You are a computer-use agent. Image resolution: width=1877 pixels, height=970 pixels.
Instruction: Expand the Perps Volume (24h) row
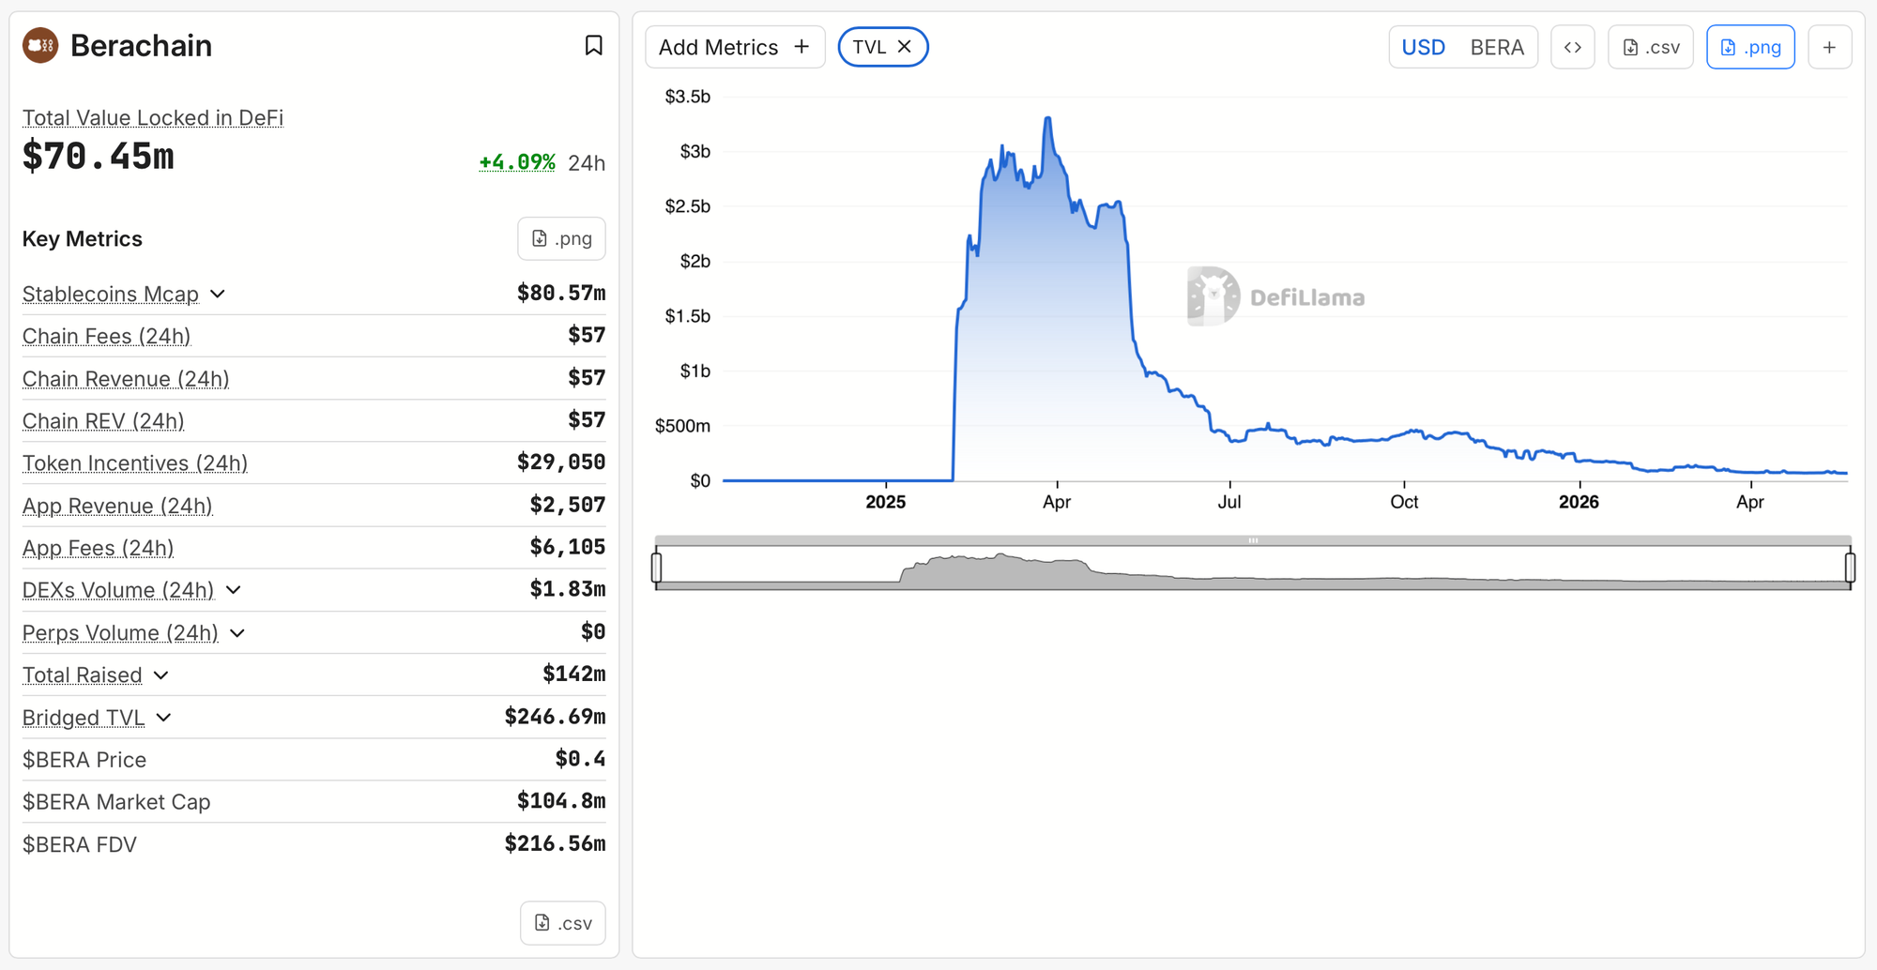237,633
